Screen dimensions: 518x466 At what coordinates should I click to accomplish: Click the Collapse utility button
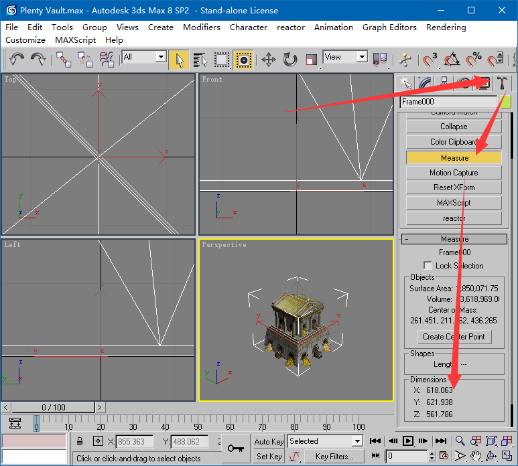click(x=454, y=127)
